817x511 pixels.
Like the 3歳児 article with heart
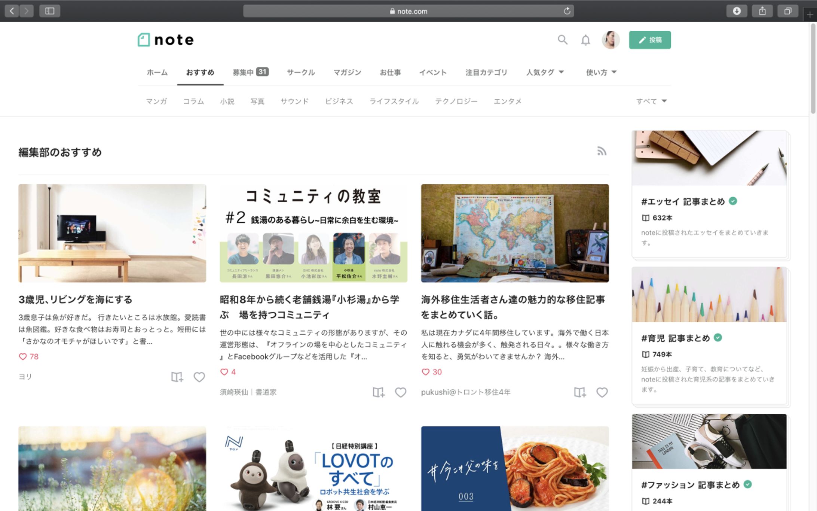point(199,377)
